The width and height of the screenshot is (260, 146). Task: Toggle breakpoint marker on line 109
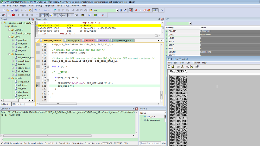point(38,53)
